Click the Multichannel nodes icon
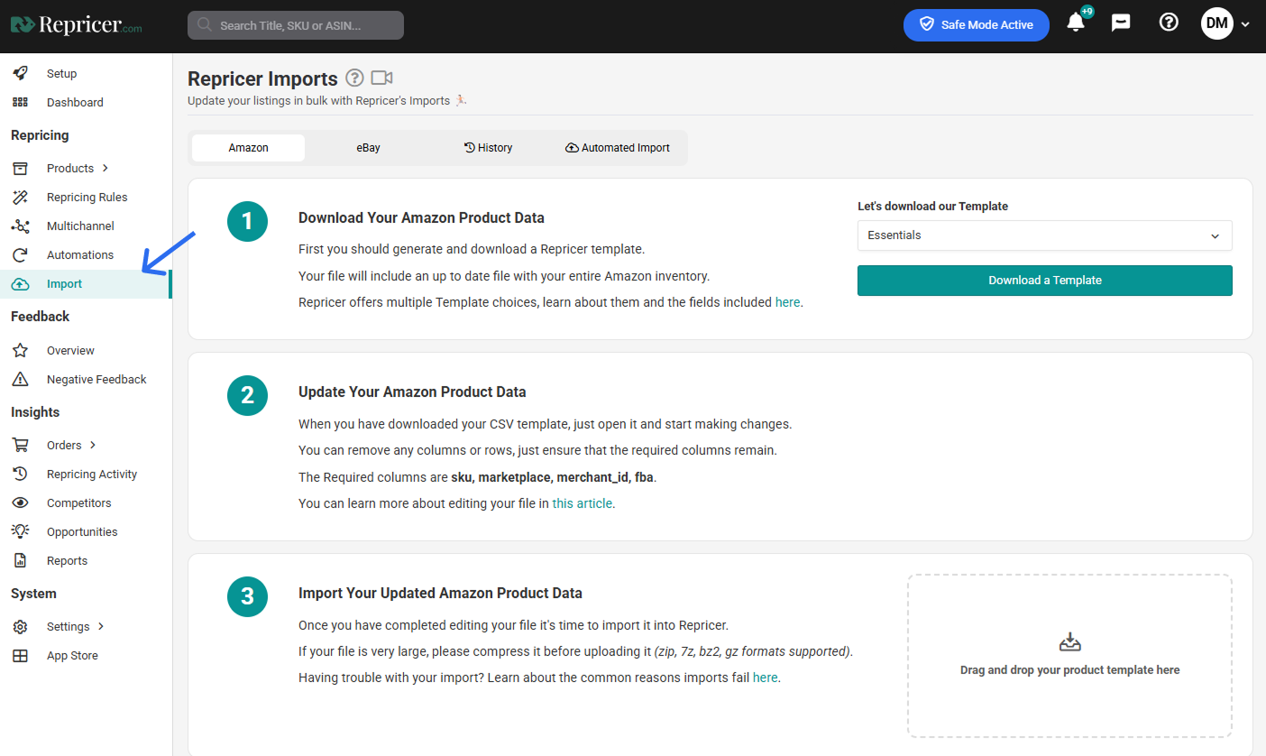 [20, 226]
